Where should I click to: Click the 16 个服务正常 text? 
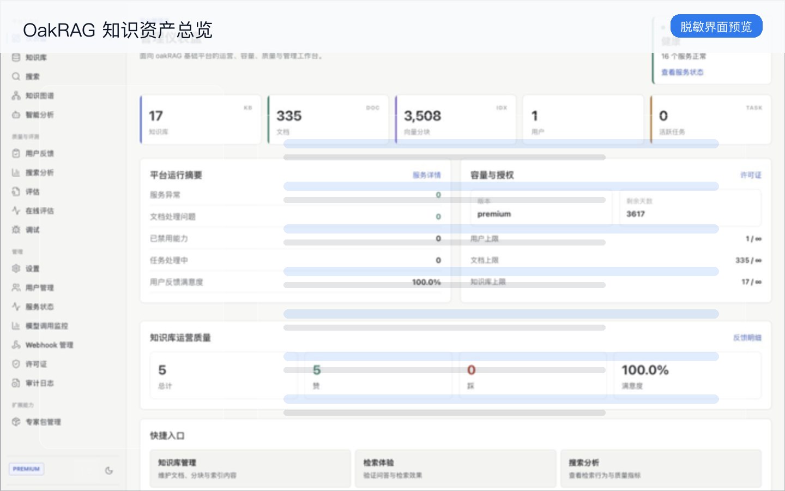(684, 56)
